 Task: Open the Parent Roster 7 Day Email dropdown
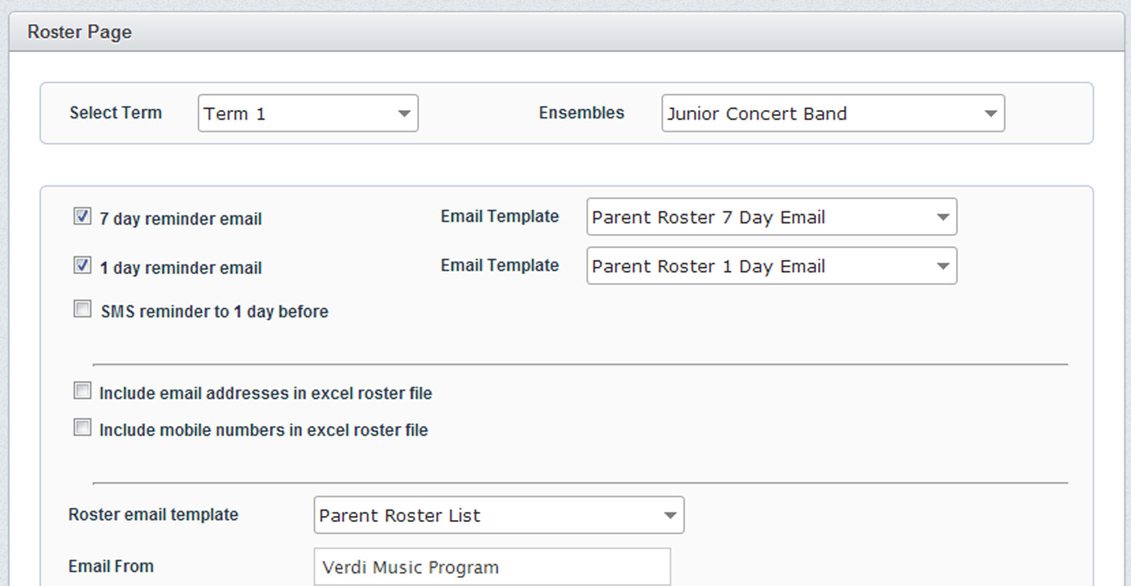point(771,217)
